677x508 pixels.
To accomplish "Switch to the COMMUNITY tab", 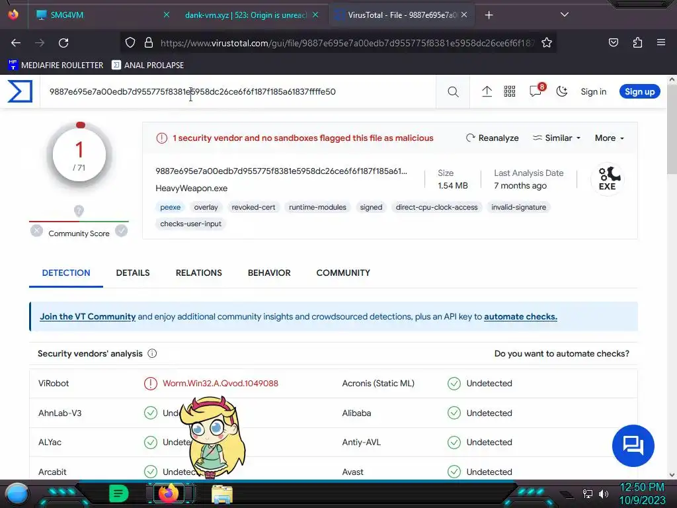I will coord(343,273).
